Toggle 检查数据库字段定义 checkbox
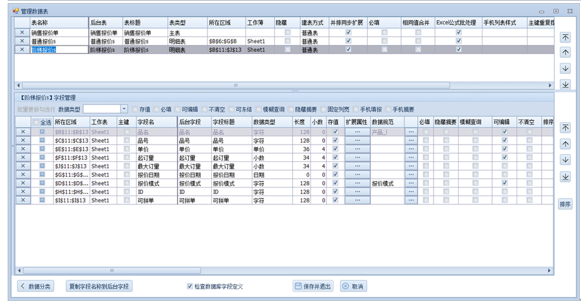 [x=189, y=286]
